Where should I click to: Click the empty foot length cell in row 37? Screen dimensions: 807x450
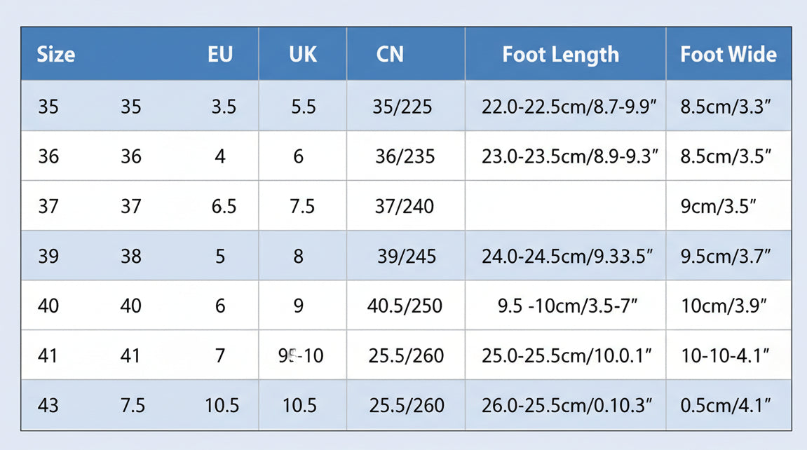point(565,205)
